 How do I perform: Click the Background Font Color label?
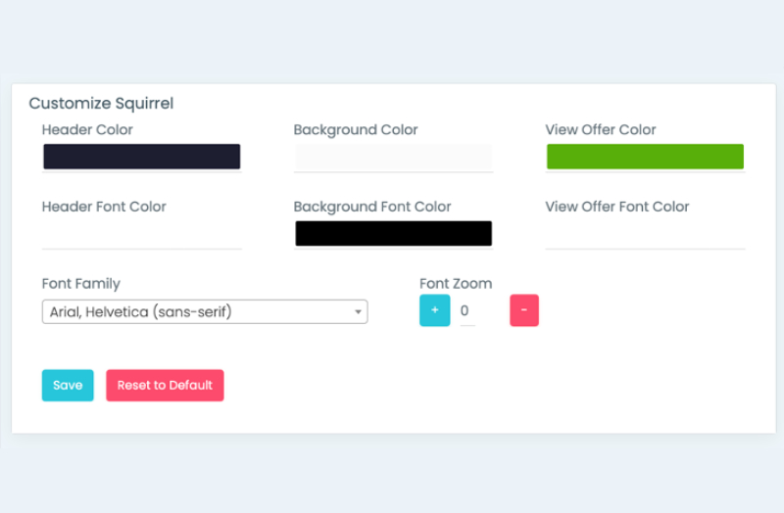point(372,207)
